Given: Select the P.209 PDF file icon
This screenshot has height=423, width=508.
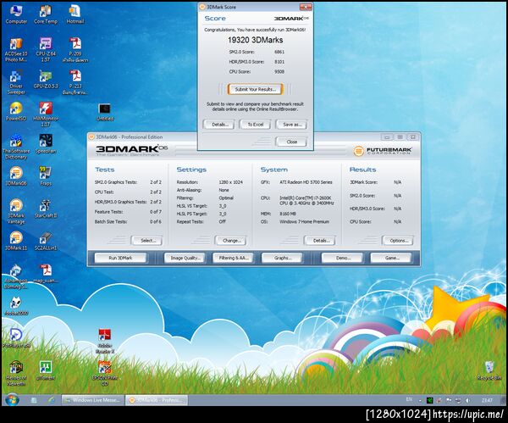Looking at the screenshot, I should pyautogui.click(x=75, y=50).
